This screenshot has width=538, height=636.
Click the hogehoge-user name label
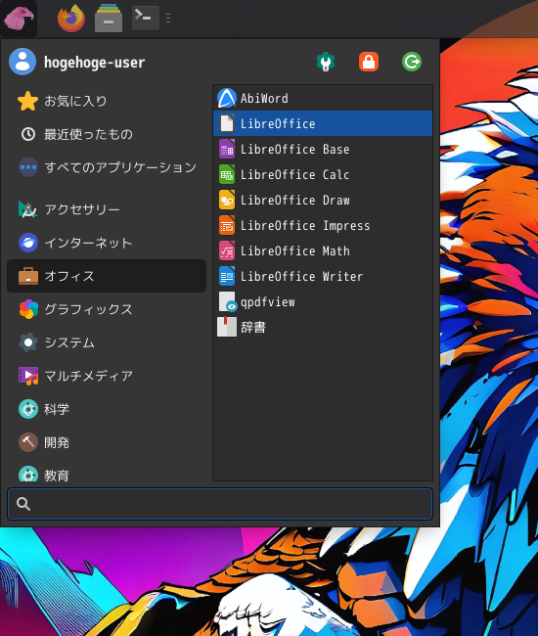(x=95, y=63)
